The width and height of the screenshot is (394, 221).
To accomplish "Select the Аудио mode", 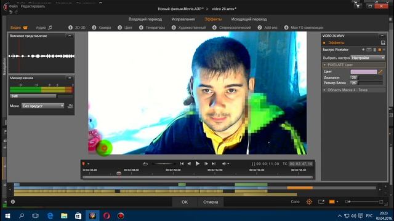I will [x=44, y=28].
